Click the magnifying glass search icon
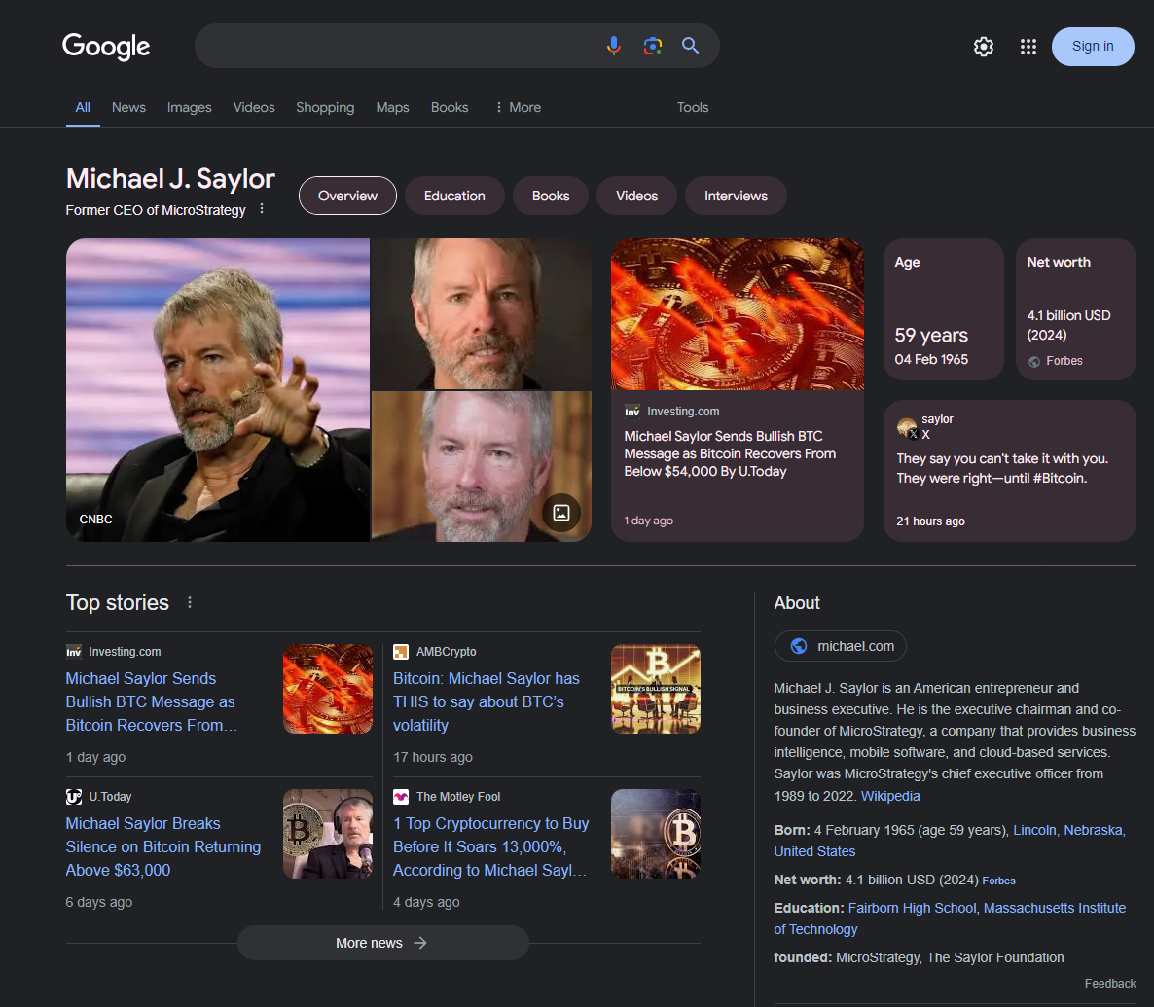 click(x=690, y=46)
